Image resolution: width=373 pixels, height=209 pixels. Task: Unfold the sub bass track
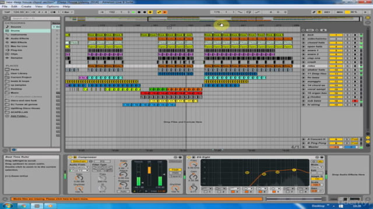pos(303,101)
